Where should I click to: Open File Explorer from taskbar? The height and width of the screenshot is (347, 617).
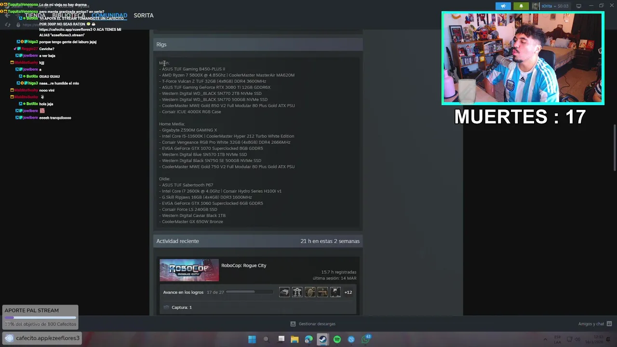(295, 339)
